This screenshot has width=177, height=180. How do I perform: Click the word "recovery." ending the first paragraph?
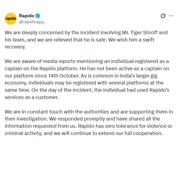click(x=15, y=47)
